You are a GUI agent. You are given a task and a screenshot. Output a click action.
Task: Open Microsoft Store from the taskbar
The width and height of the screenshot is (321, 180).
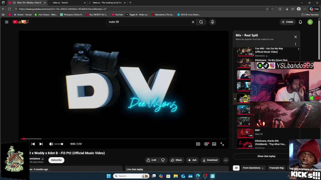pyautogui.click(x=168, y=176)
